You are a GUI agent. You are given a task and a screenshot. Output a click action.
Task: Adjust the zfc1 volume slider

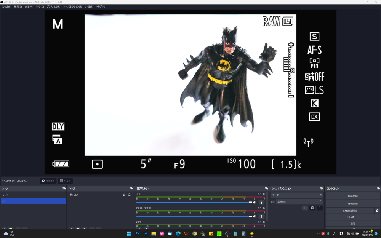click(x=194, y=202)
